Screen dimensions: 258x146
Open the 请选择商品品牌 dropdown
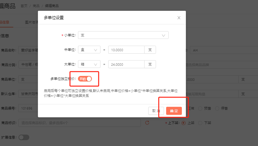click(x=222, y=65)
